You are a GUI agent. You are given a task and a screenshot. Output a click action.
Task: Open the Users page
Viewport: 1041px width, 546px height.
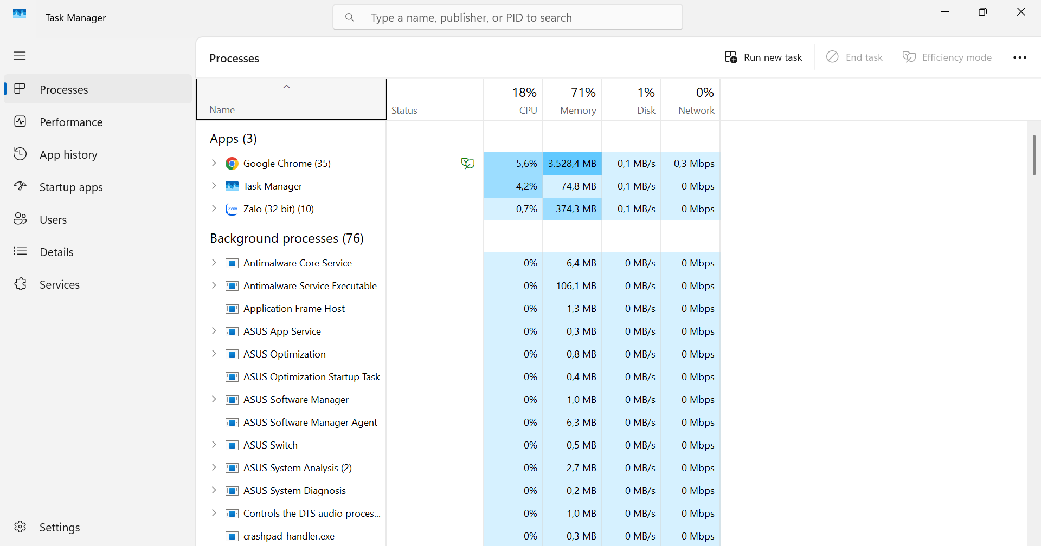point(98,219)
